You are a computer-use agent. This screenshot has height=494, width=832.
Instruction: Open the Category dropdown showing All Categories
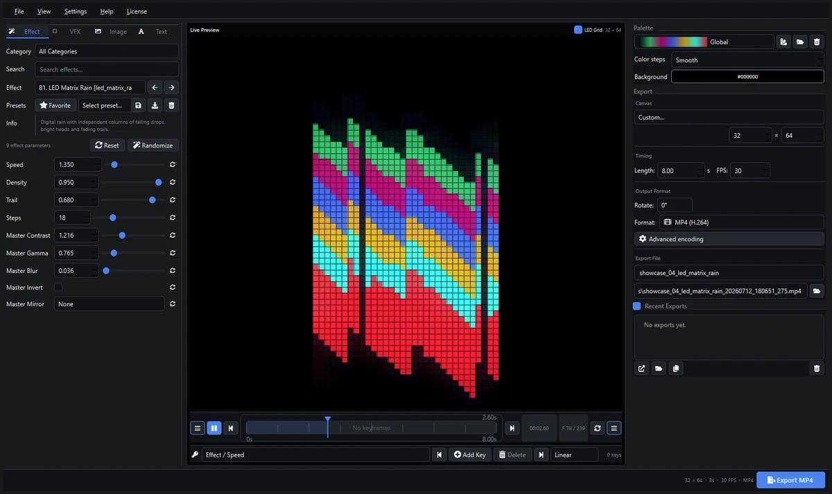coord(107,51)
